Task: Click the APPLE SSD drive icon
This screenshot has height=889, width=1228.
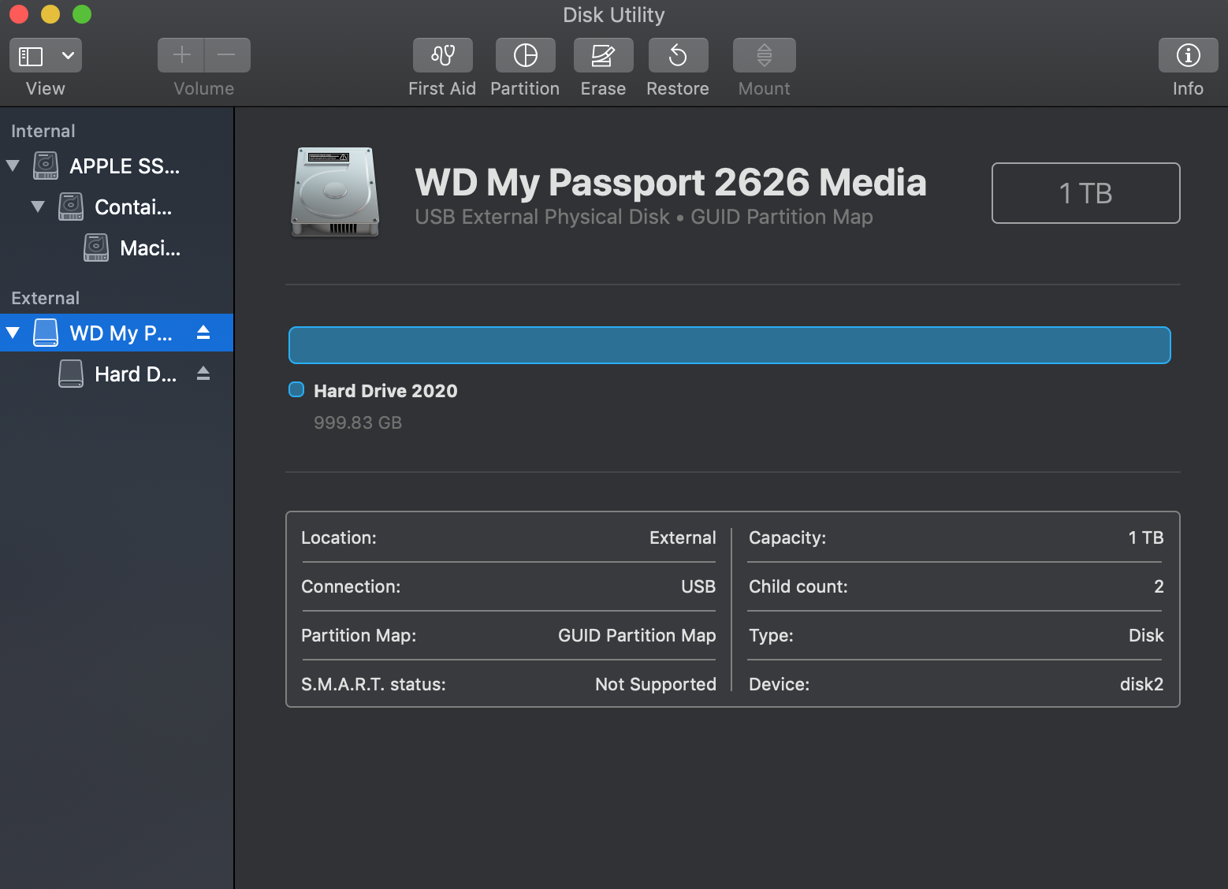Action: (x=46, y=166)
